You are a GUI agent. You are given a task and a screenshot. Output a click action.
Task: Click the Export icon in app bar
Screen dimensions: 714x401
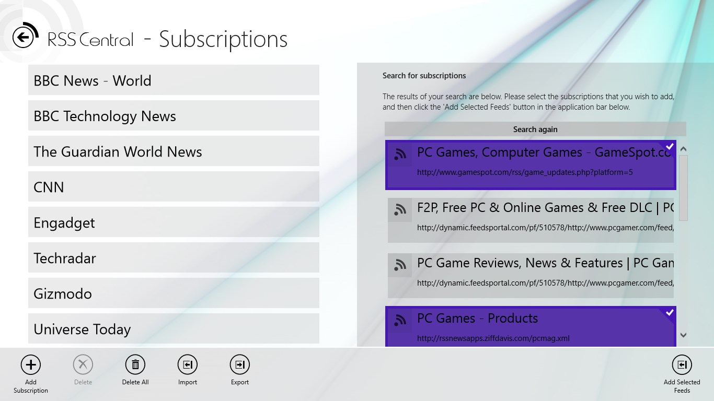pos(239,364)
